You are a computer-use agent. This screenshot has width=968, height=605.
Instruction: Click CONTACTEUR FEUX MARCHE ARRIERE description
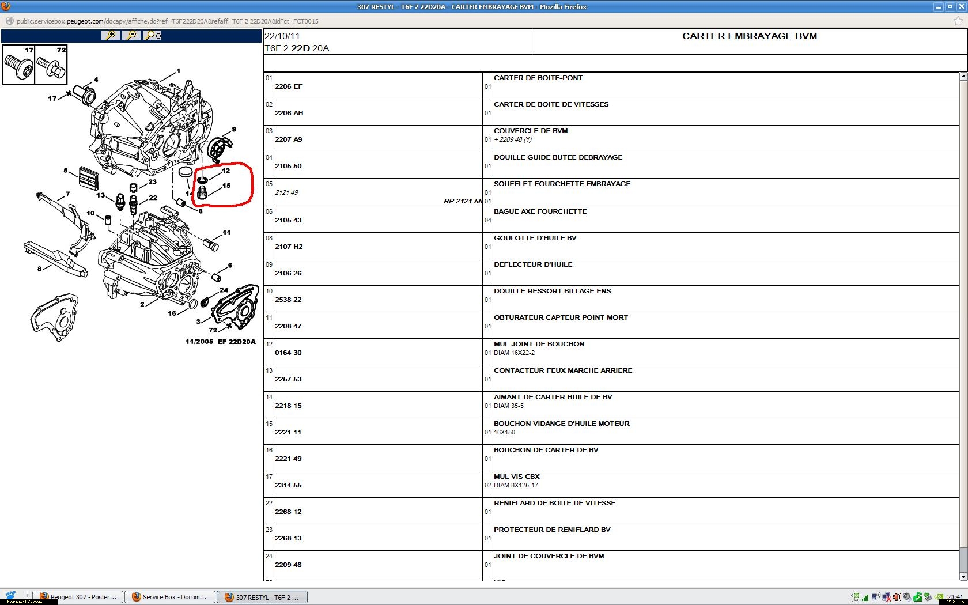(563, 370)
